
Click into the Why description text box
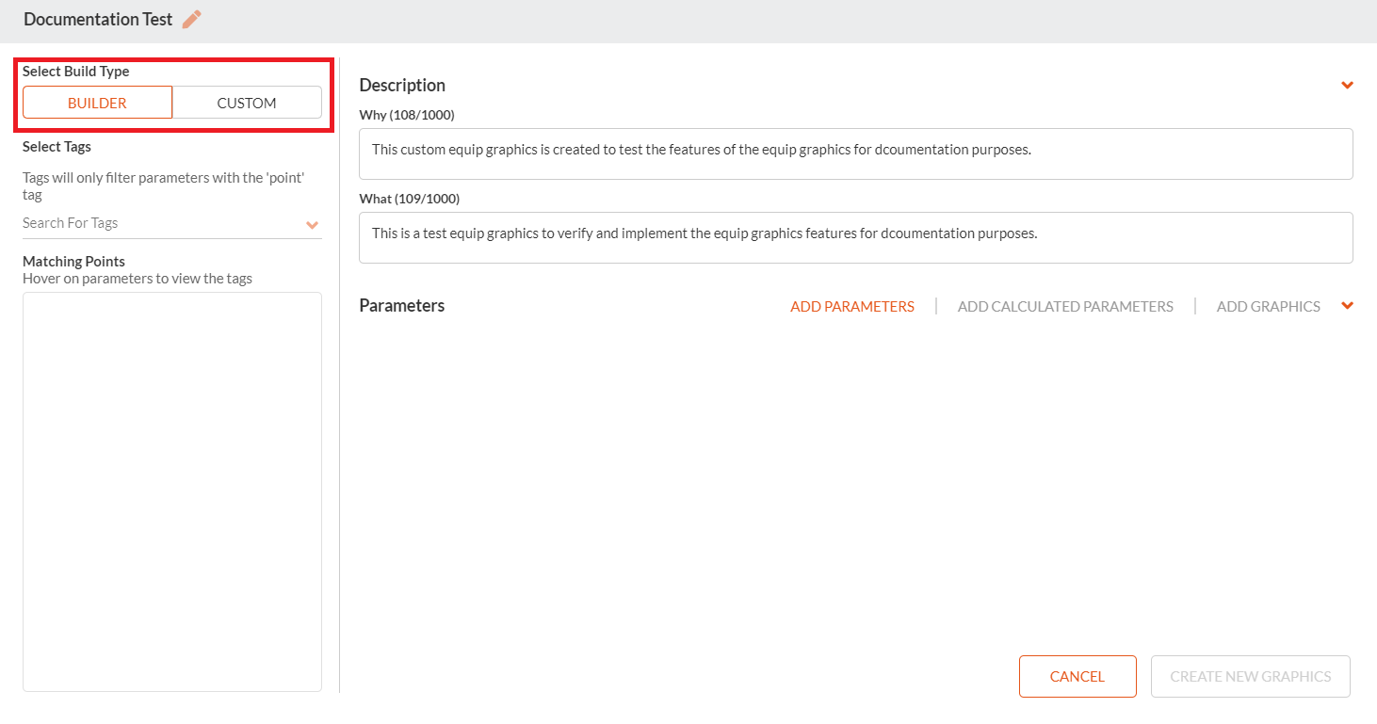pos(855,153)
